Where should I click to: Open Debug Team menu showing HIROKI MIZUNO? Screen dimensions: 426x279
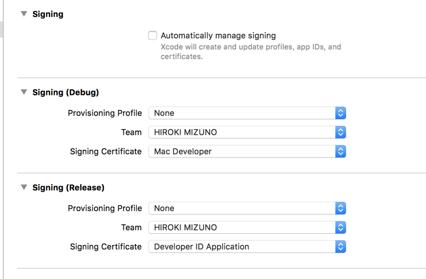(241, 132)
